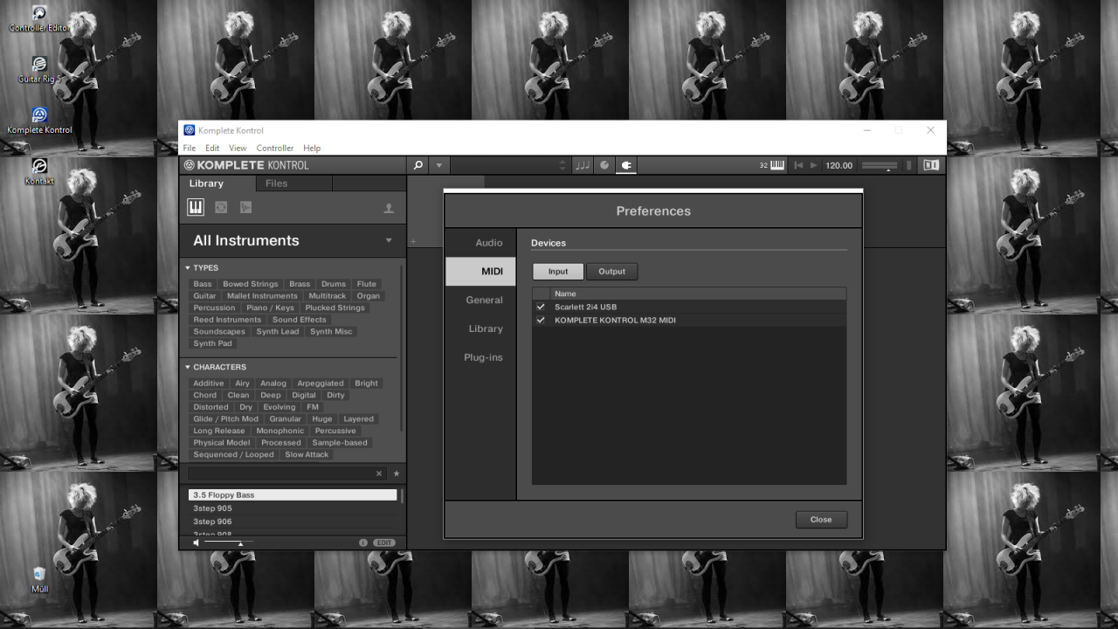
Task: Show MIDI Input devices
Action: point(558,272)
